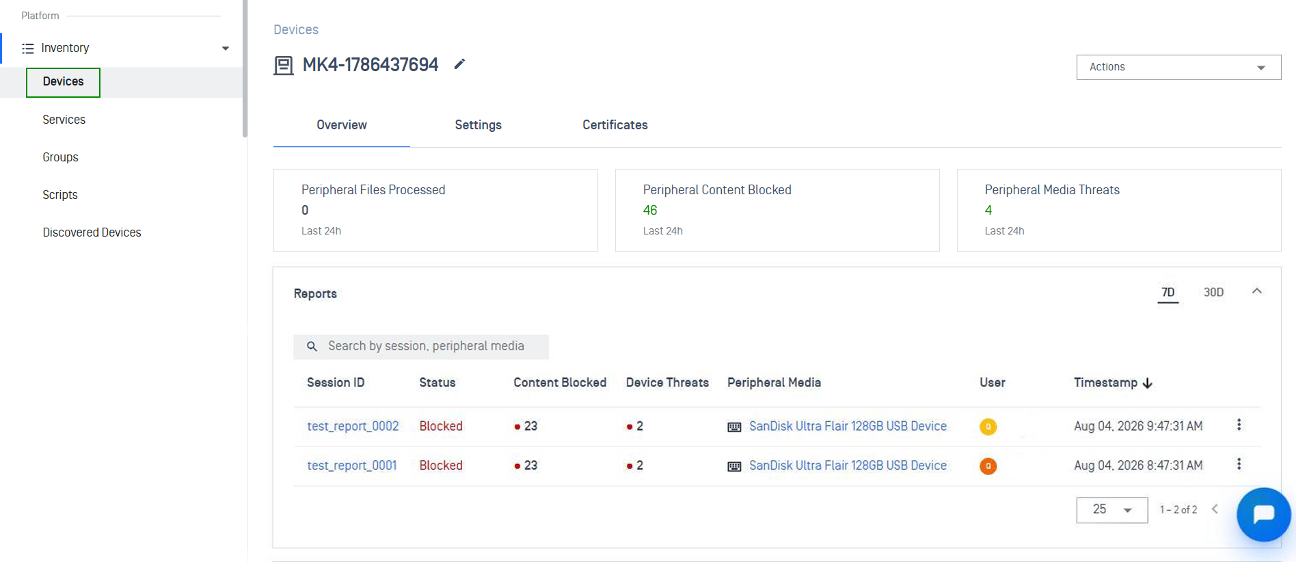Click yellow user avatar in test_report_0002 row
This screenshot has width=1307, height=562.
(988, 427)
